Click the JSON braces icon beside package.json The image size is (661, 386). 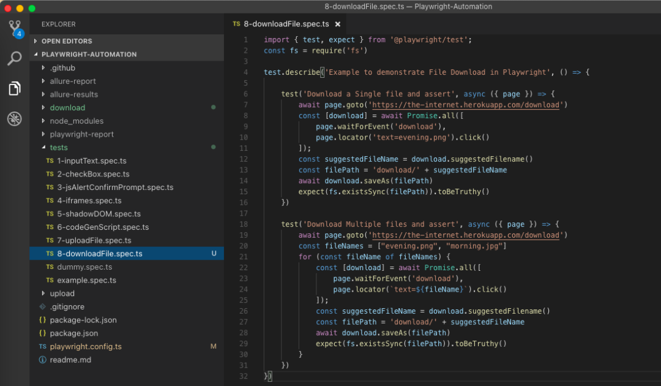pyautogui.click(x=42, y=333)
